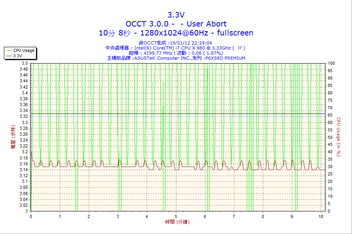The image size is (352, 234).
Task: Click the 電壓 (伏特) voltage axis title
Action: point(13,137)
